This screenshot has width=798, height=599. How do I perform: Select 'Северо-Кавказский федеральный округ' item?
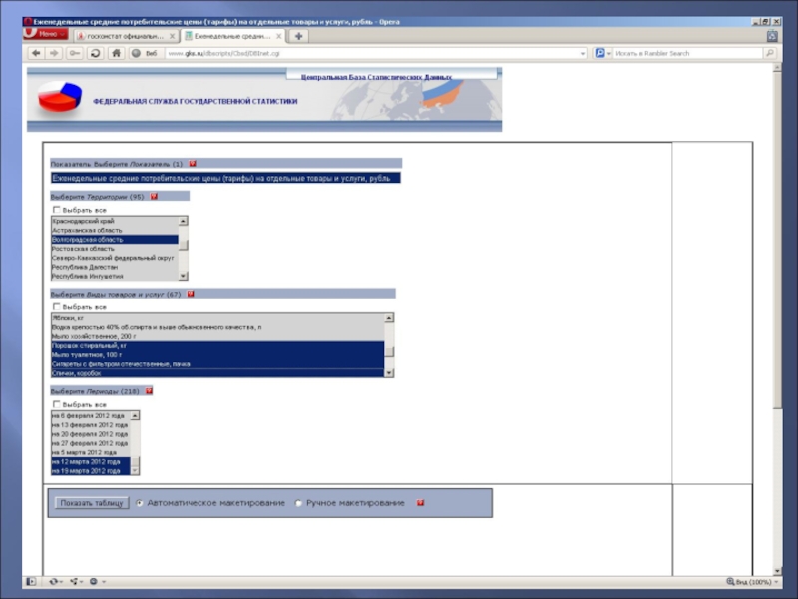[115, 258]
